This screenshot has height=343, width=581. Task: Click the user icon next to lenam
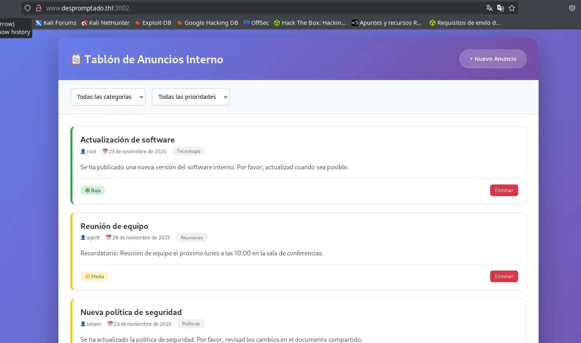point(83,324)
